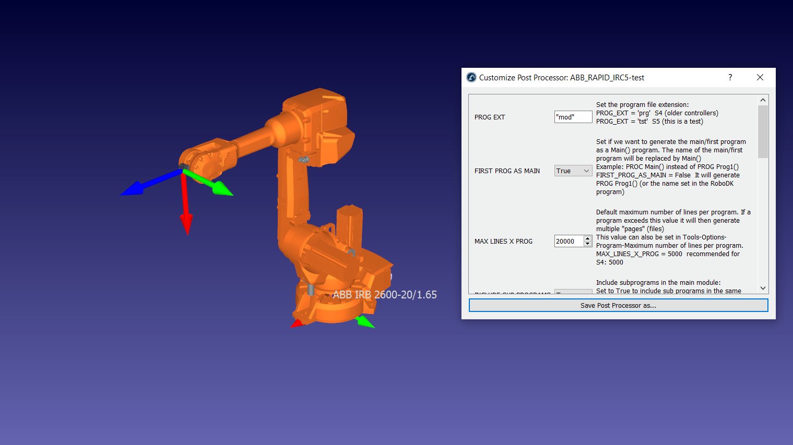Click the question mark help button

tap(730, 77)
